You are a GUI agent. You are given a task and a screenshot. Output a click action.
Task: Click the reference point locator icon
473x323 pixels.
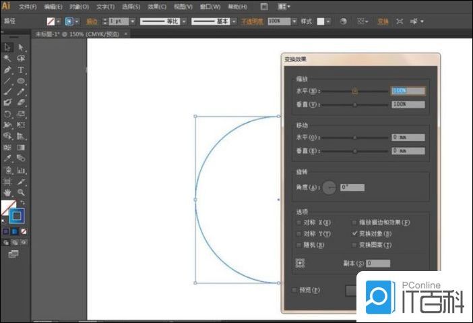(300, 263)
